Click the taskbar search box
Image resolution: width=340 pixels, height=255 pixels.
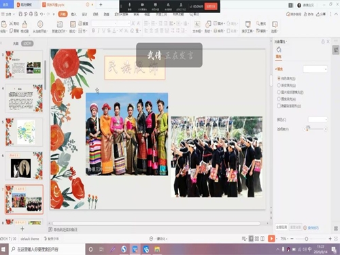(x=47, y=250)
